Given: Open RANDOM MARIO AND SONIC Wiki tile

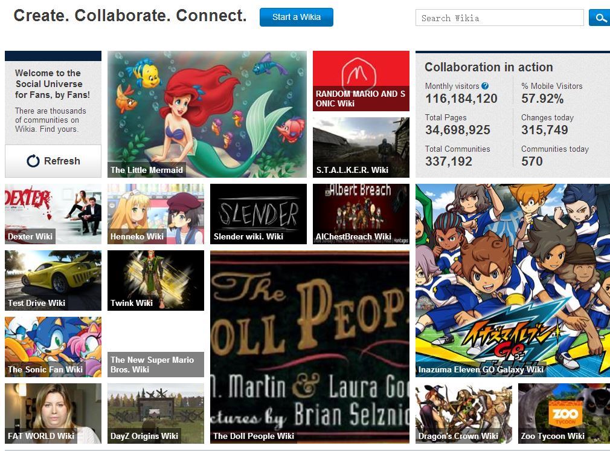Looking at the screenshot, I should point(361,81).
